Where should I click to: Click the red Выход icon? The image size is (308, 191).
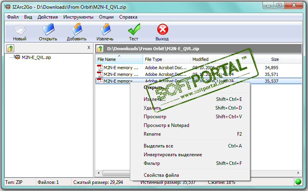pyautogui.click(x=162, y=29)
